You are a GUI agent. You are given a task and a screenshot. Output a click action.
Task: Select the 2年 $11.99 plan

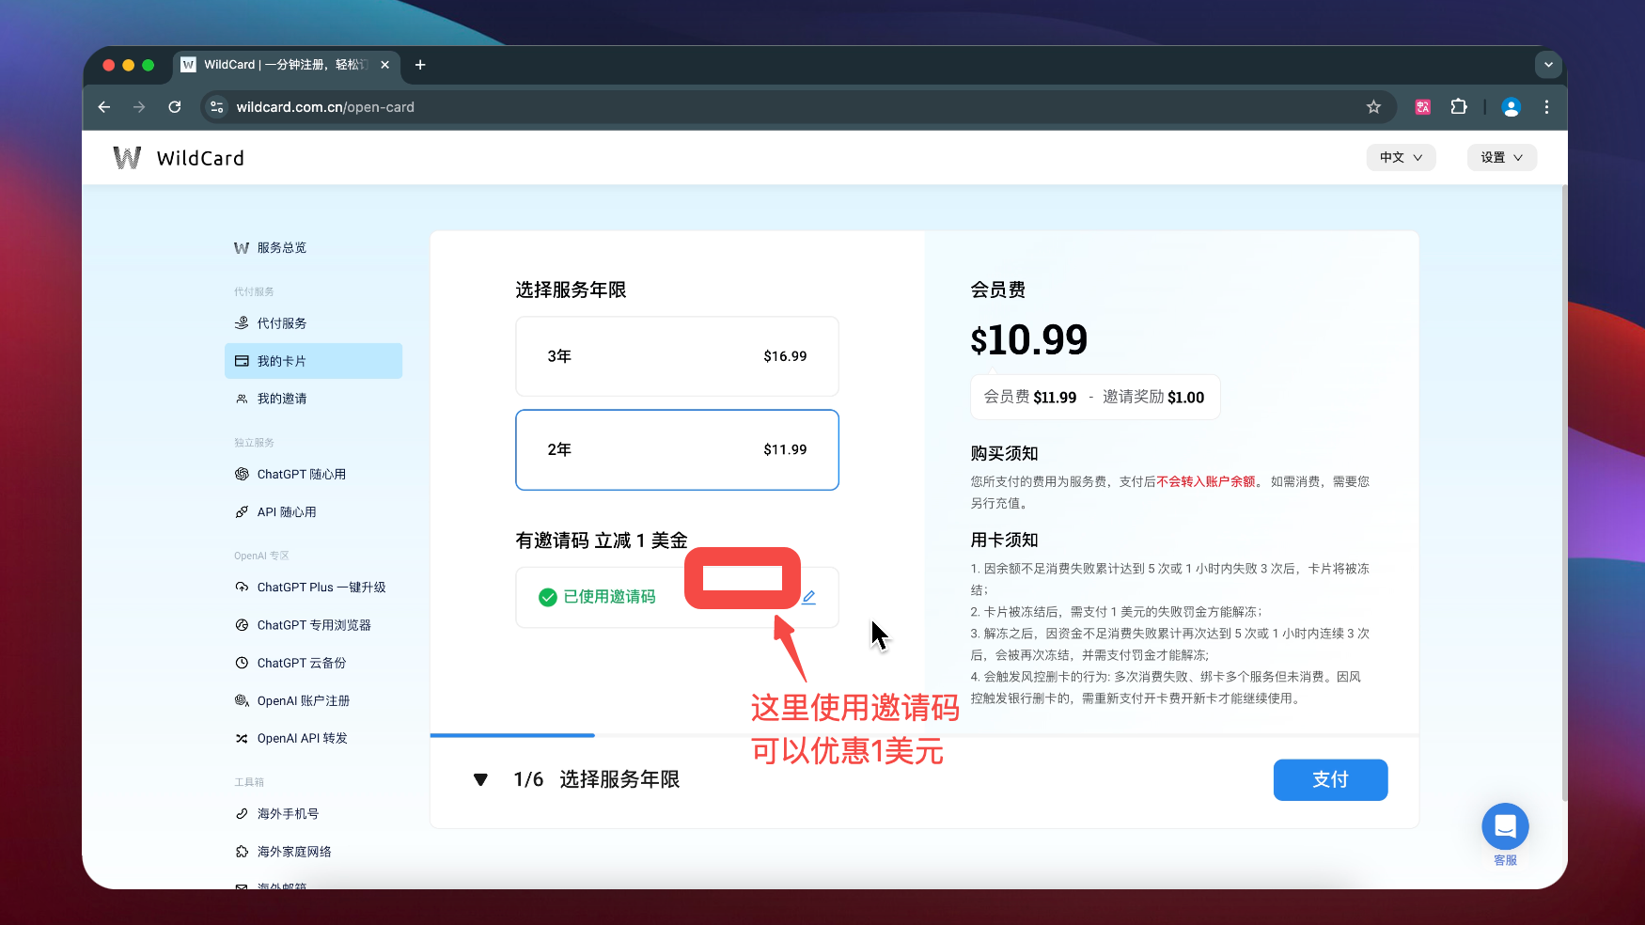tap(677, 449)
